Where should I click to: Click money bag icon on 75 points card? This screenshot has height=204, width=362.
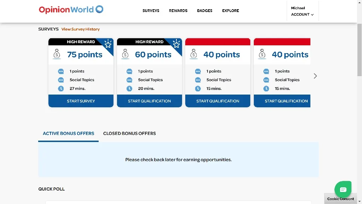coord(57,54)
